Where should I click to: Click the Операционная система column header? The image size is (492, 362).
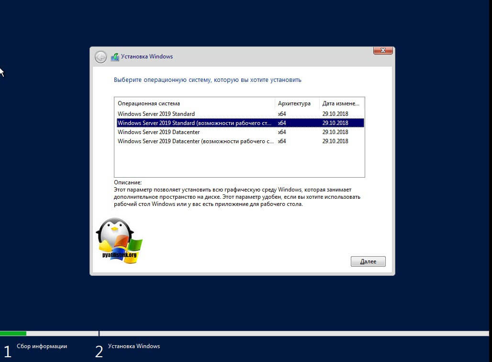tap(194, 103)
